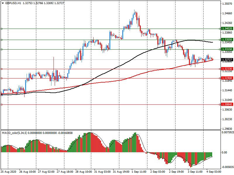The width and height of the screenshot is (234, 175).
Task: Click the 1.34660 price axis value
Action: point(227,13)
